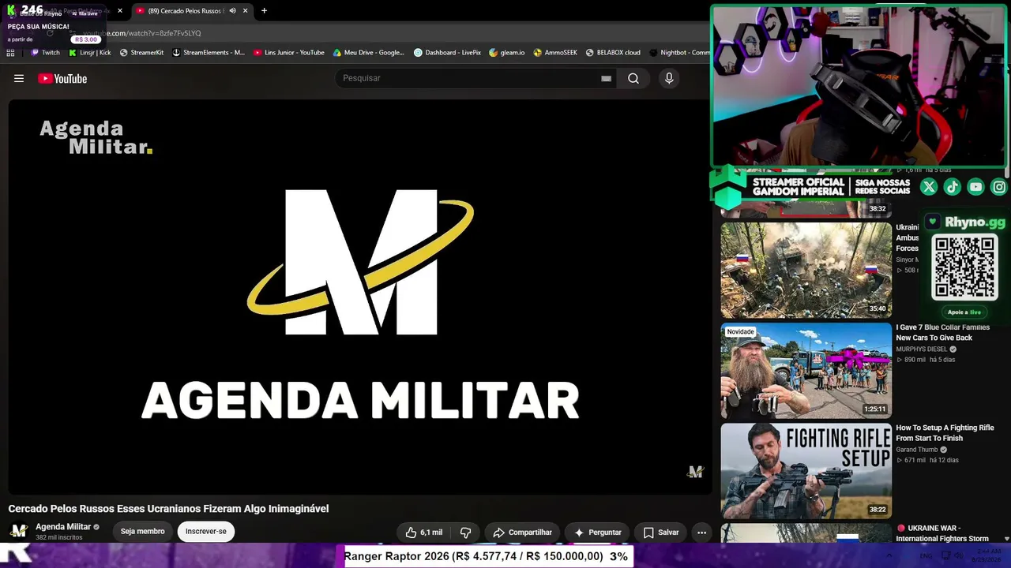Viewport: 1011px width, 568px height.
Task: Open the Fighting Rifle Setup thumbnail
Action: pyautogui.click(x=806, y=471)
